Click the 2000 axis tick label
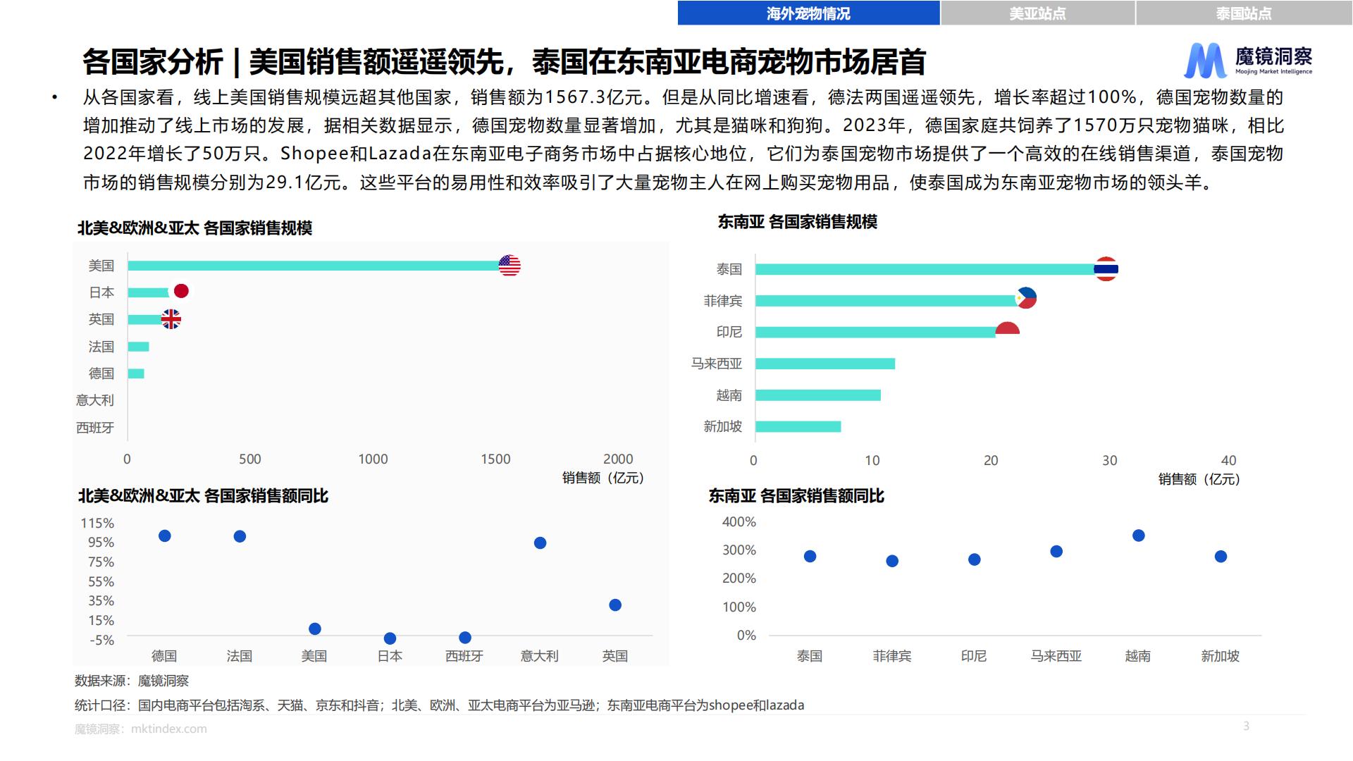1353x761 pixels. 618,459
